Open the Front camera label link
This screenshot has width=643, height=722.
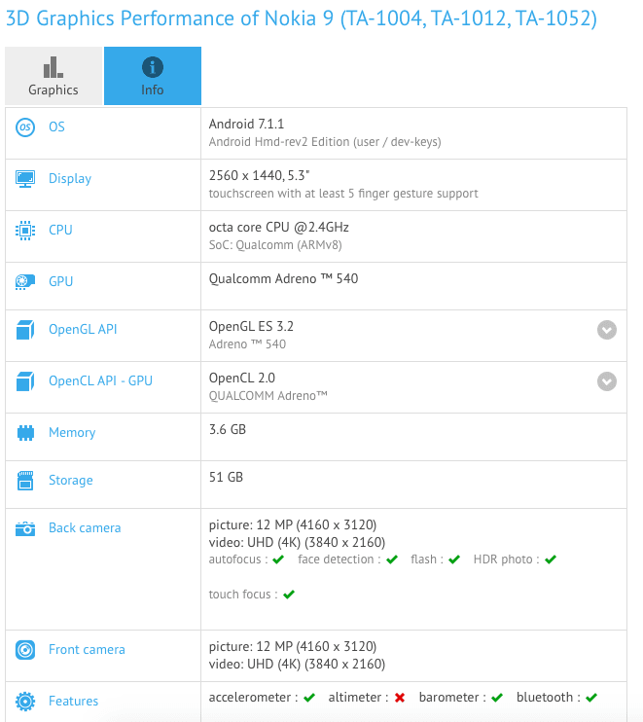point(87,650)
